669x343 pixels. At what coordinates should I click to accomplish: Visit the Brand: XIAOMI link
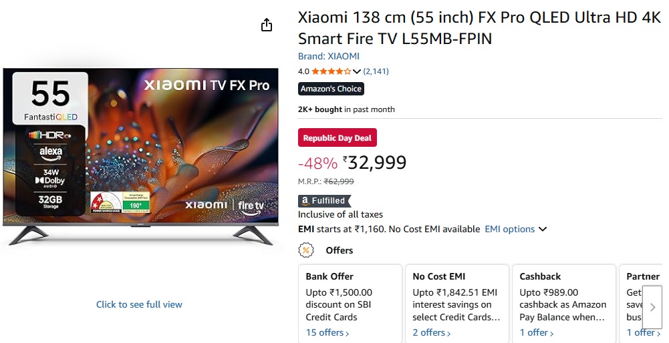click(x=328, y=56)
